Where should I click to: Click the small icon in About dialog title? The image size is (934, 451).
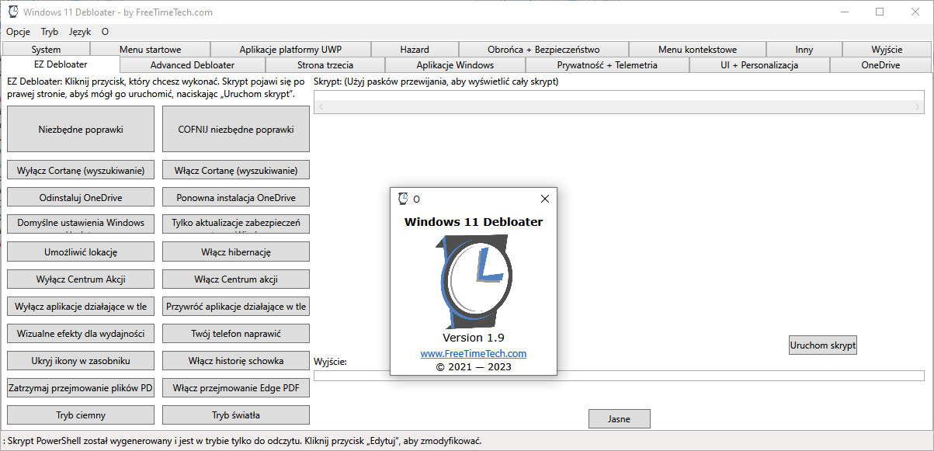(403, 199)
